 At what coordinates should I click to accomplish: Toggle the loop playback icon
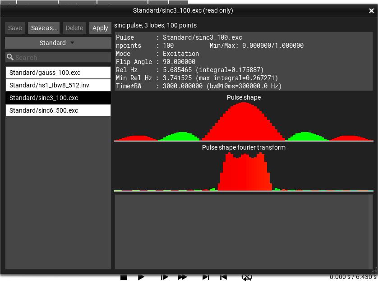[247, 278]
